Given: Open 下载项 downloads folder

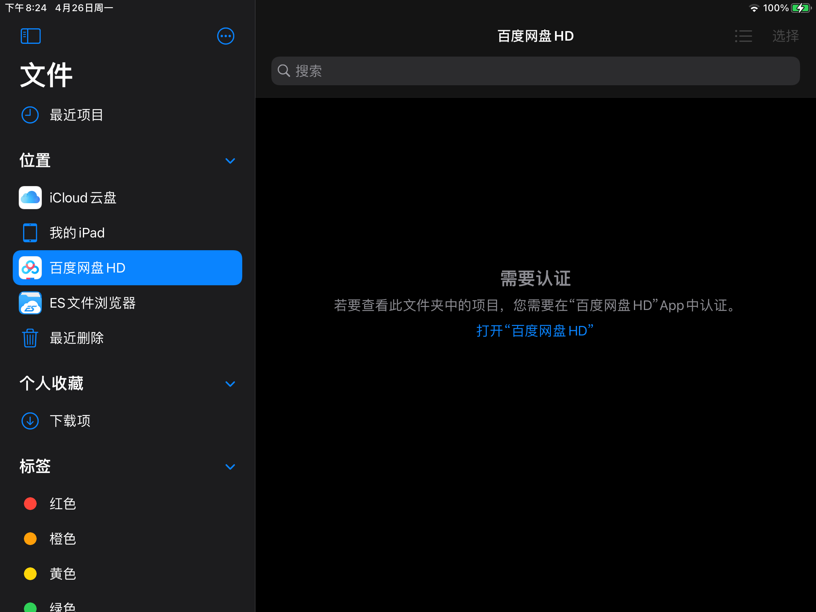Looking at the screenshot, I should pos(70,421).
